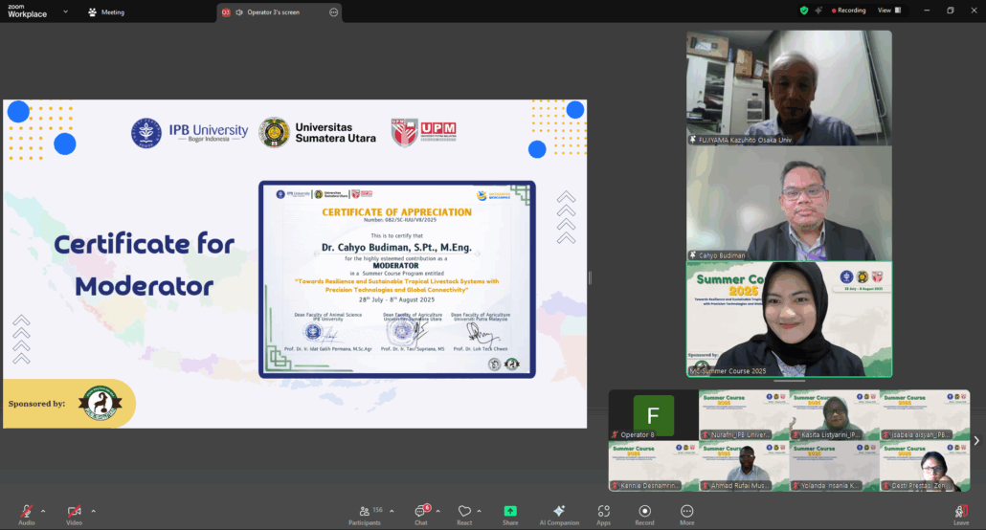Viewport: 986px width, 530px height.
Task: Open options for Operator 3's screen
Action: (x=333, y=12)
